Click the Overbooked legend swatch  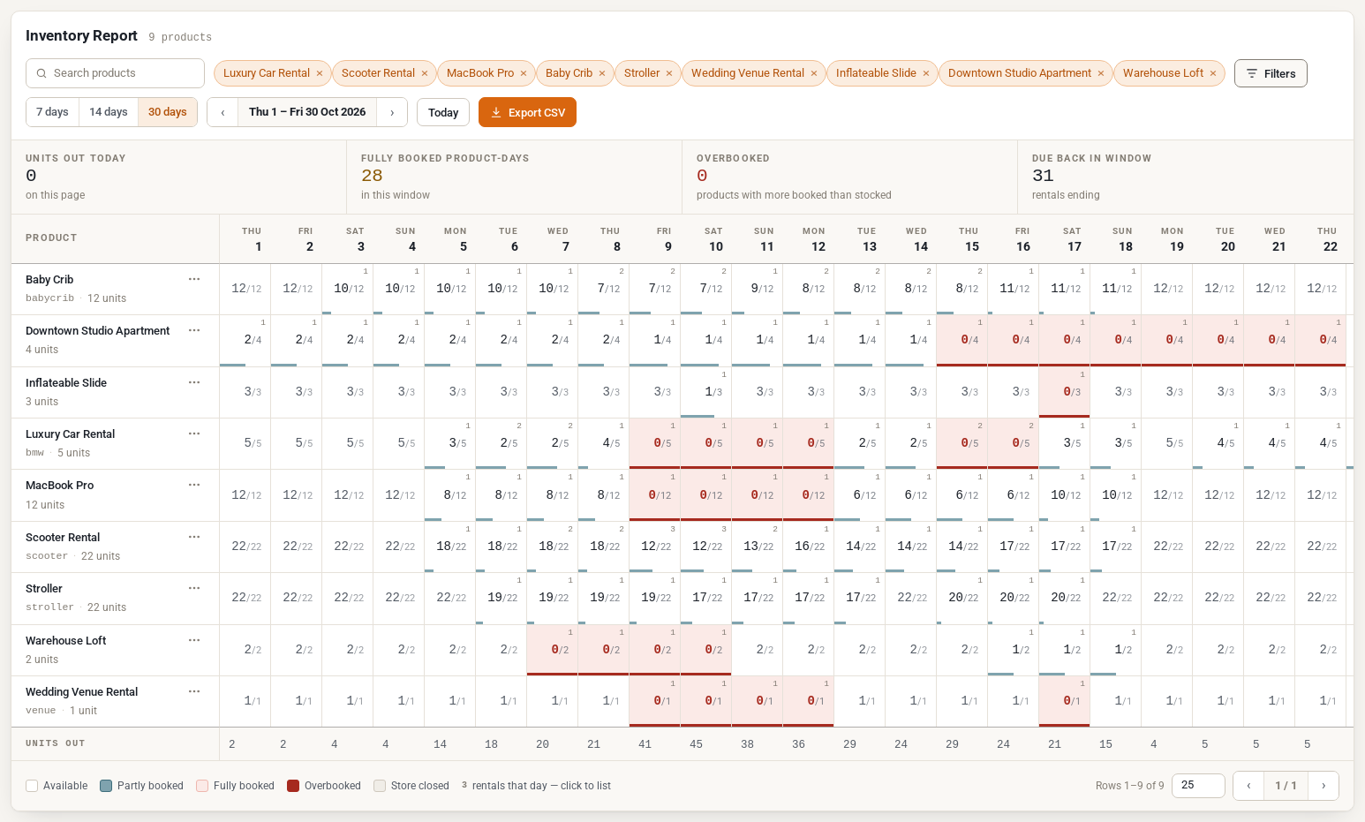pos(293,786)
